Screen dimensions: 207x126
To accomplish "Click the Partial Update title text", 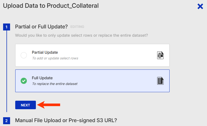I will [45, 52].
